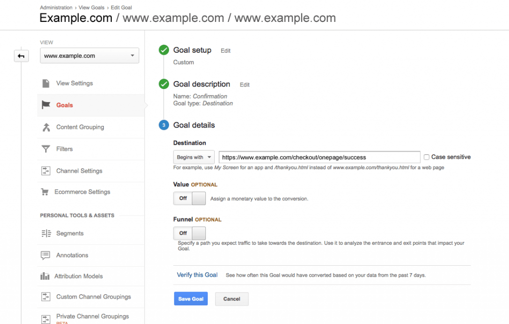Click the back arrow icon button

click(x=21, y=56)
